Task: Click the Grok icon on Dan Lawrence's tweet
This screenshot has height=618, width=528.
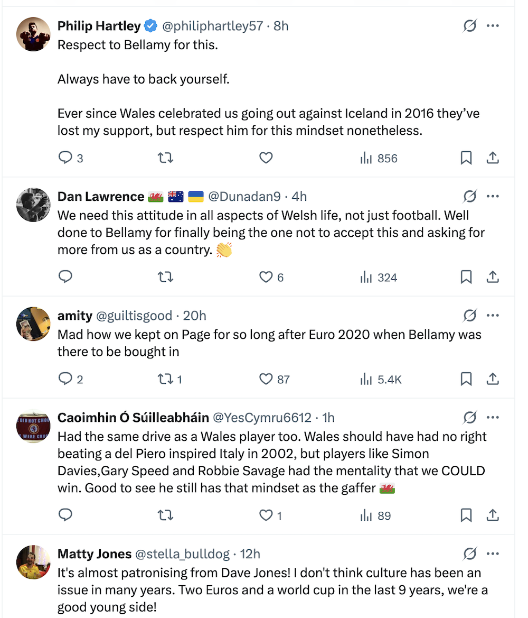Action: 469,197
